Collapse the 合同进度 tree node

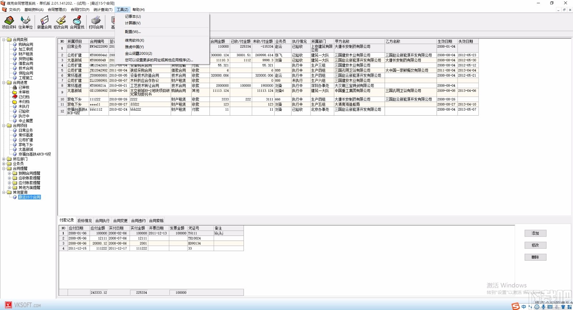4,83
